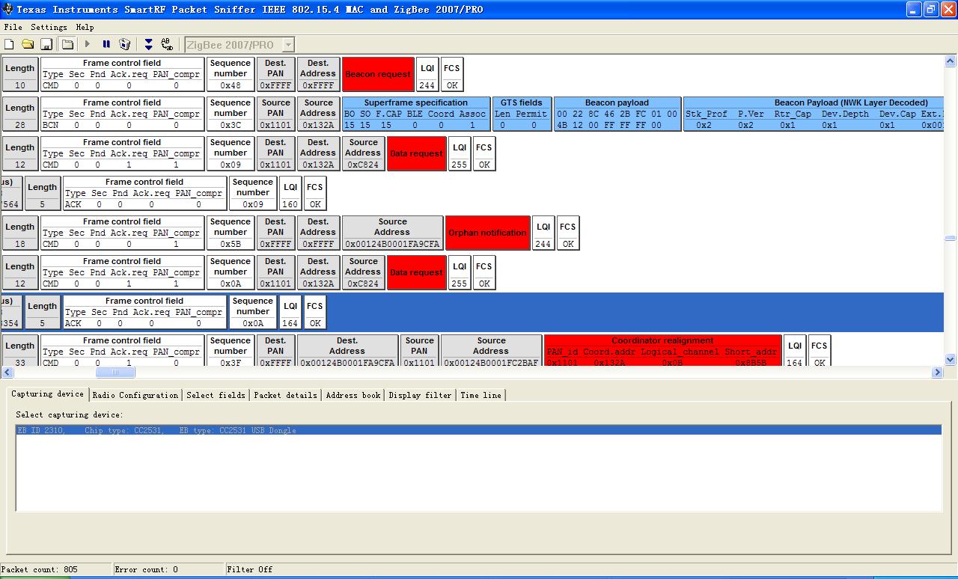Go to the Address book tab
The image size is (958, 579).
click(353, 395)
